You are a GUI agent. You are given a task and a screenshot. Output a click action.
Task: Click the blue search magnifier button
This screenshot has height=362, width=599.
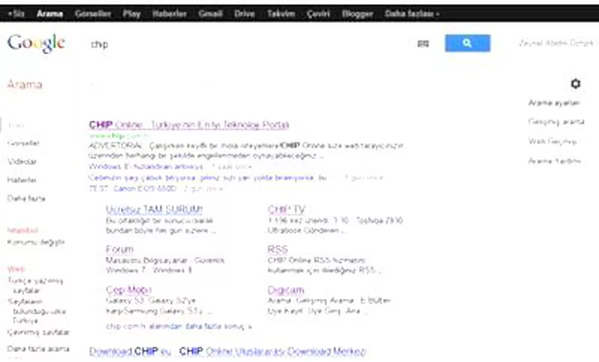(x=467, y=44)
